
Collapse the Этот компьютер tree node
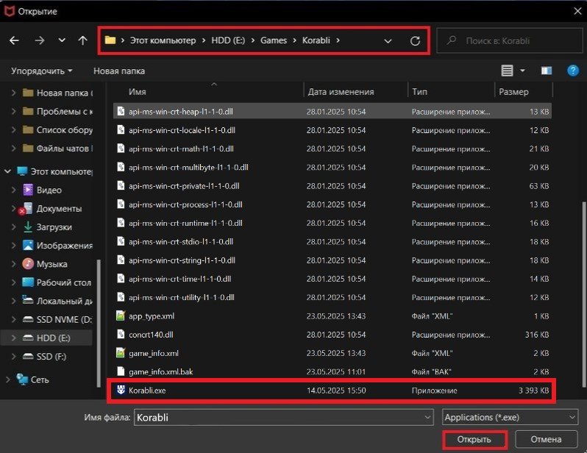[x=7, y=171]
